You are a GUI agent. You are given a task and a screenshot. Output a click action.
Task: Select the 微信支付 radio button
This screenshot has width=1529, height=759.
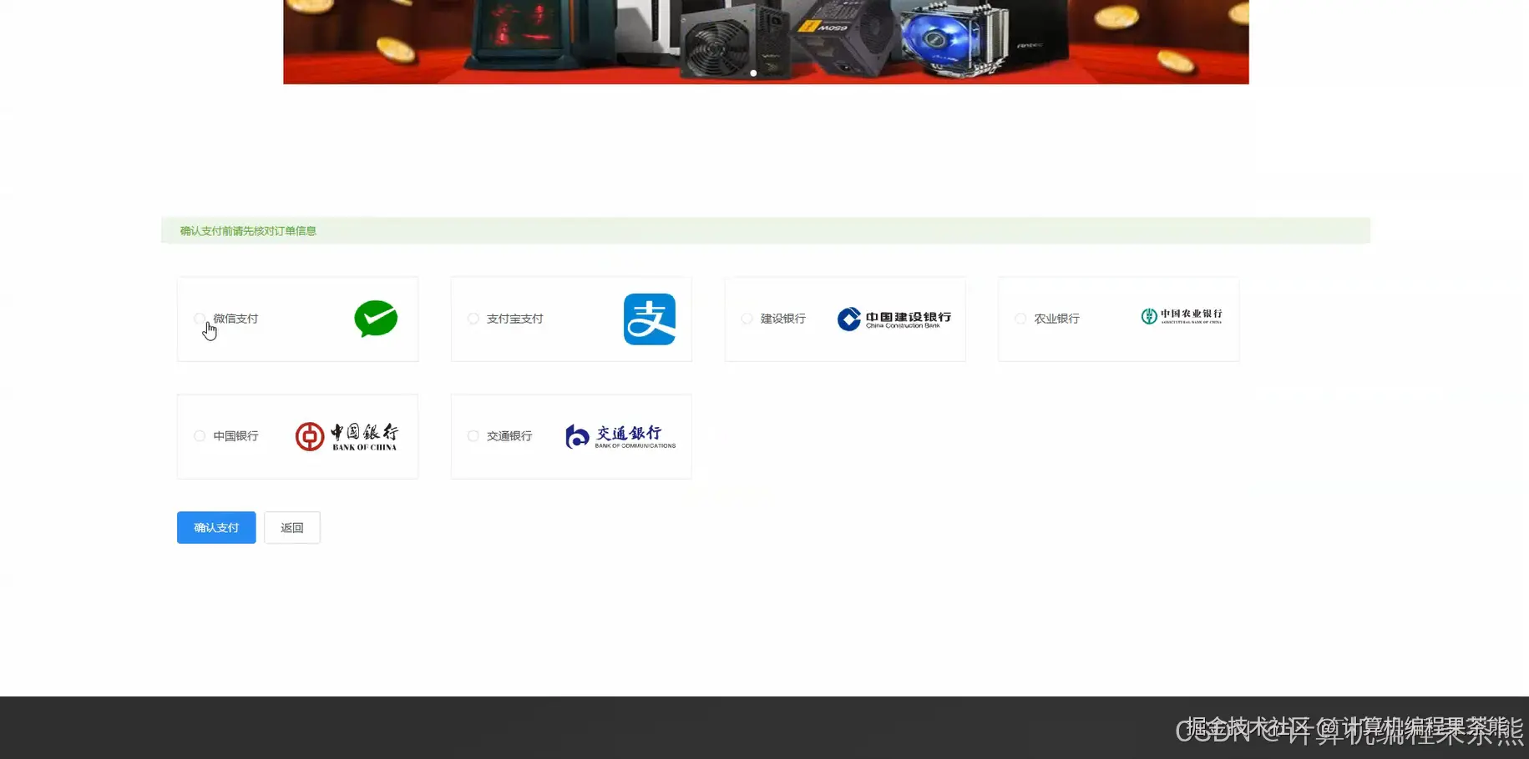(200, 319)
